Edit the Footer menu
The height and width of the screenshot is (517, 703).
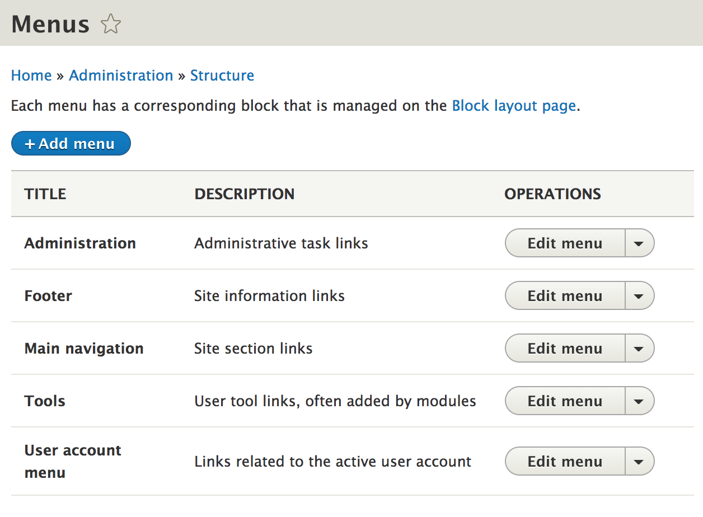[x=565, y=296]
